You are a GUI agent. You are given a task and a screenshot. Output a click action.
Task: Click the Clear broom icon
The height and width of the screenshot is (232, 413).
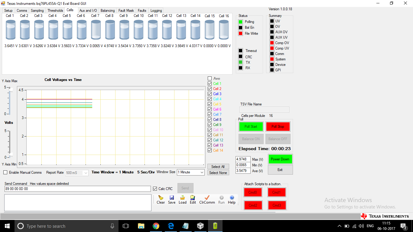[161, 198]
